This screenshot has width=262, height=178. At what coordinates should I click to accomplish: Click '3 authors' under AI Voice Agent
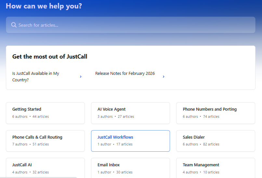105,116
